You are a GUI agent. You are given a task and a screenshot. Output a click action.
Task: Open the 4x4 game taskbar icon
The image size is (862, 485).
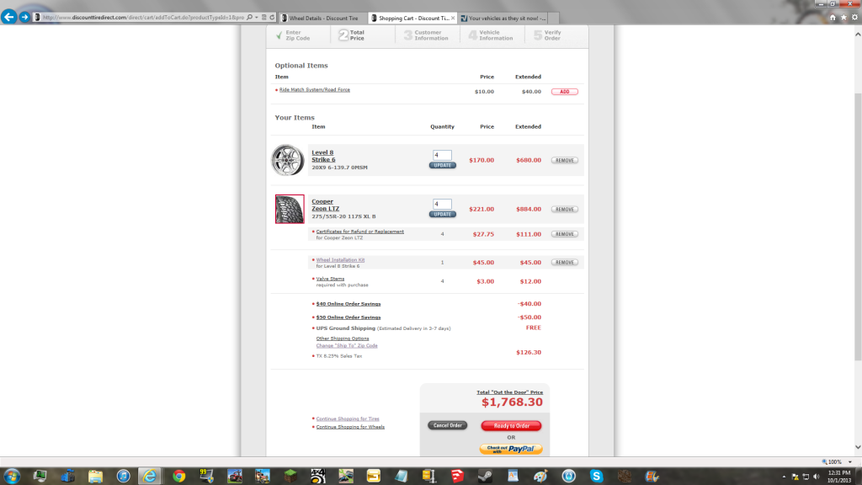pos(318,476)
